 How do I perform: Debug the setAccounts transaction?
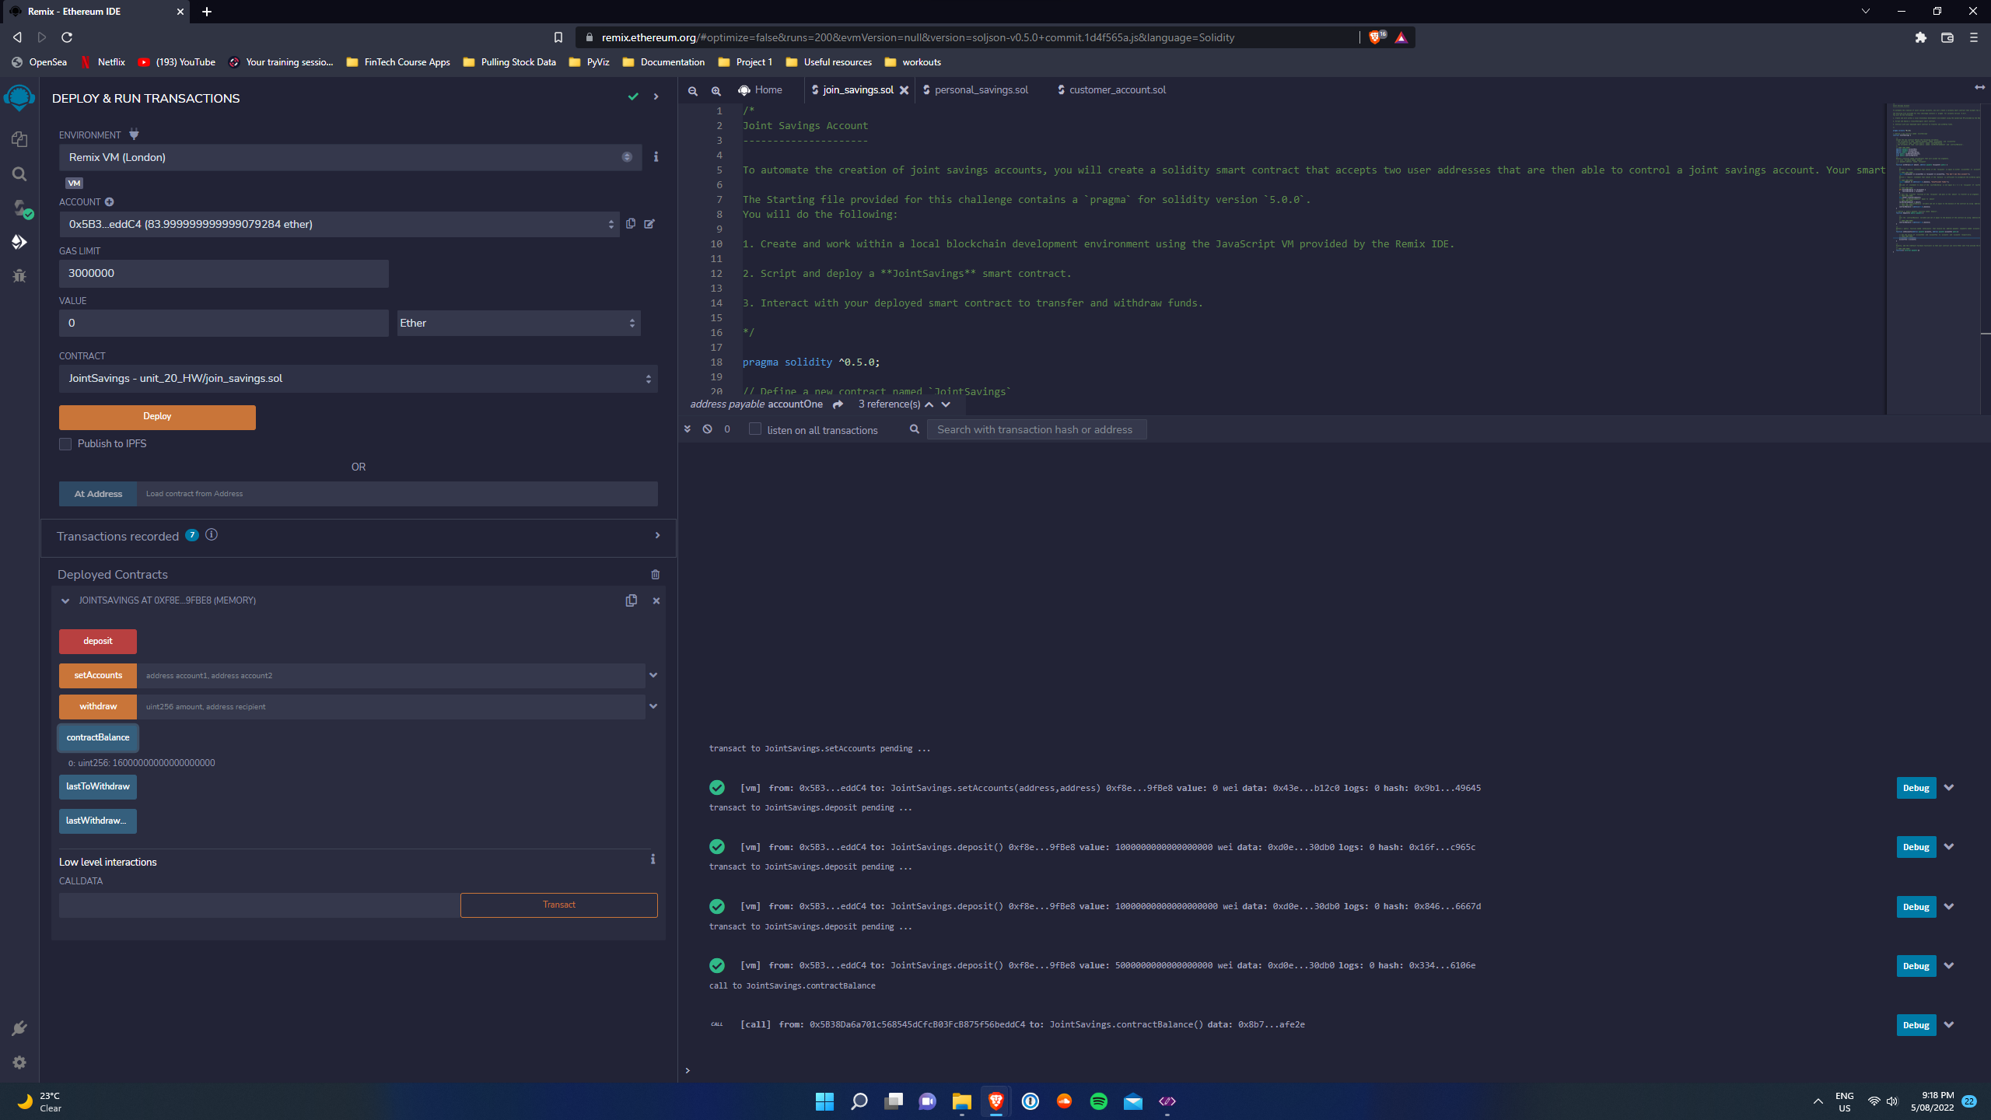[1916, 788]
